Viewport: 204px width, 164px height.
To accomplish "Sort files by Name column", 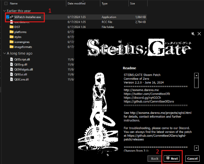I will click(14, 3).
